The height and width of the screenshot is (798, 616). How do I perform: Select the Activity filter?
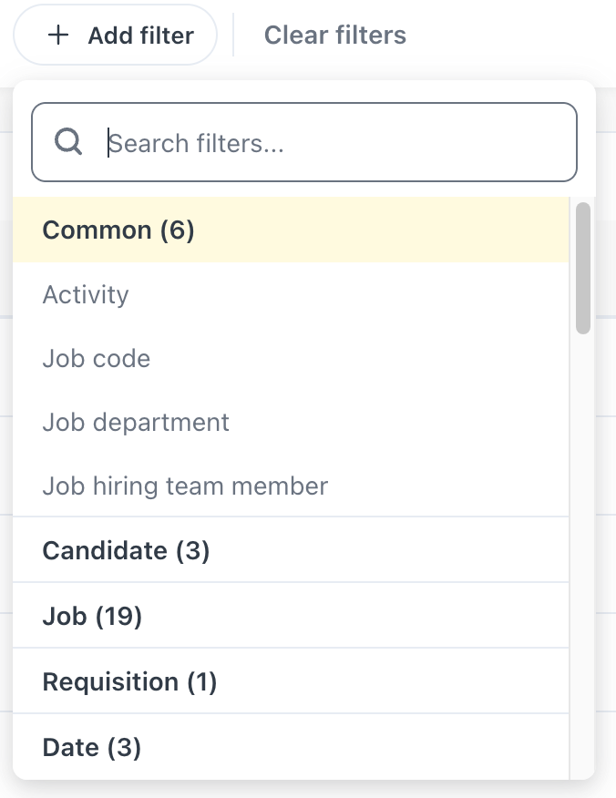[x=86, y=294]
